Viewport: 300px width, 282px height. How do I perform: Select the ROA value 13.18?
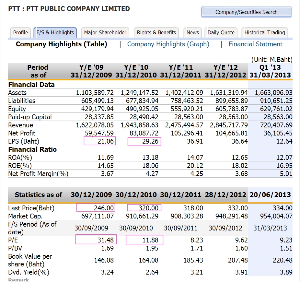point(150,157)
